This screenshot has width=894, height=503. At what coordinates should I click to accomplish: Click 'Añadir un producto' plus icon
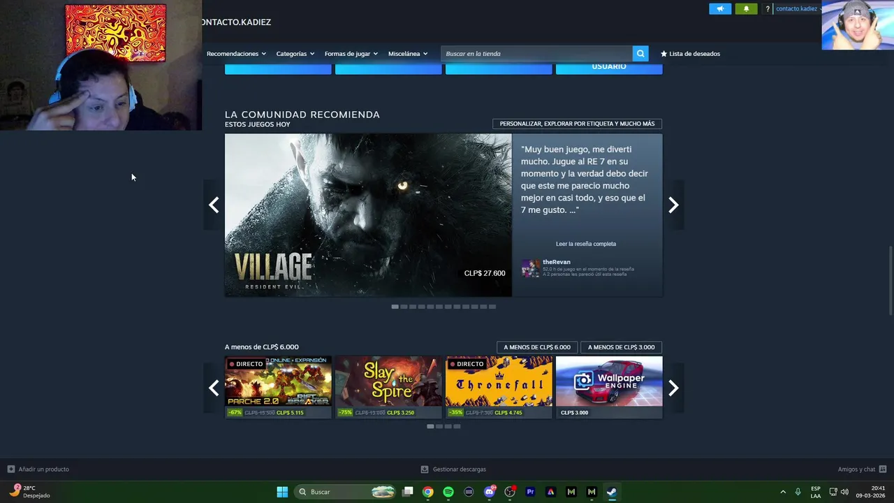pos(10,469)
